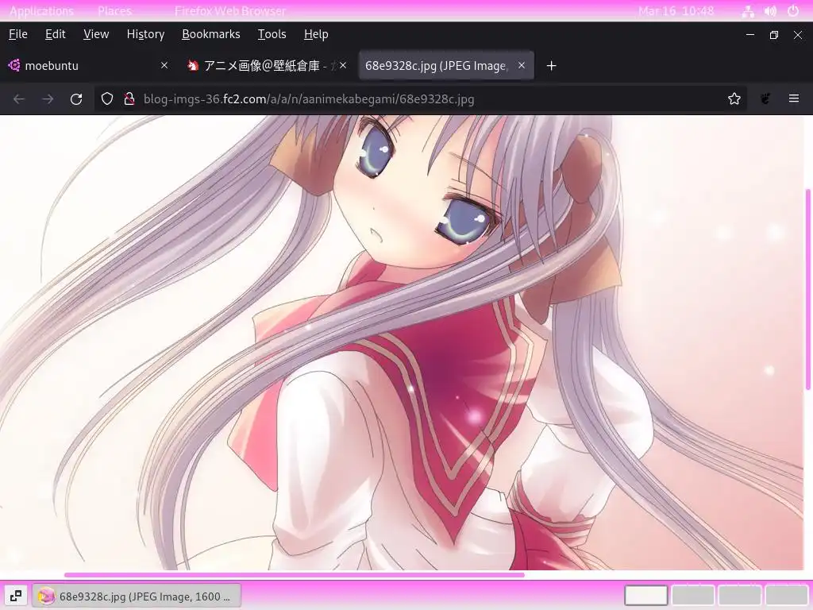Click moebuntu tab favicon
Viewport: 813px width, 610px height.
[14, 65]
